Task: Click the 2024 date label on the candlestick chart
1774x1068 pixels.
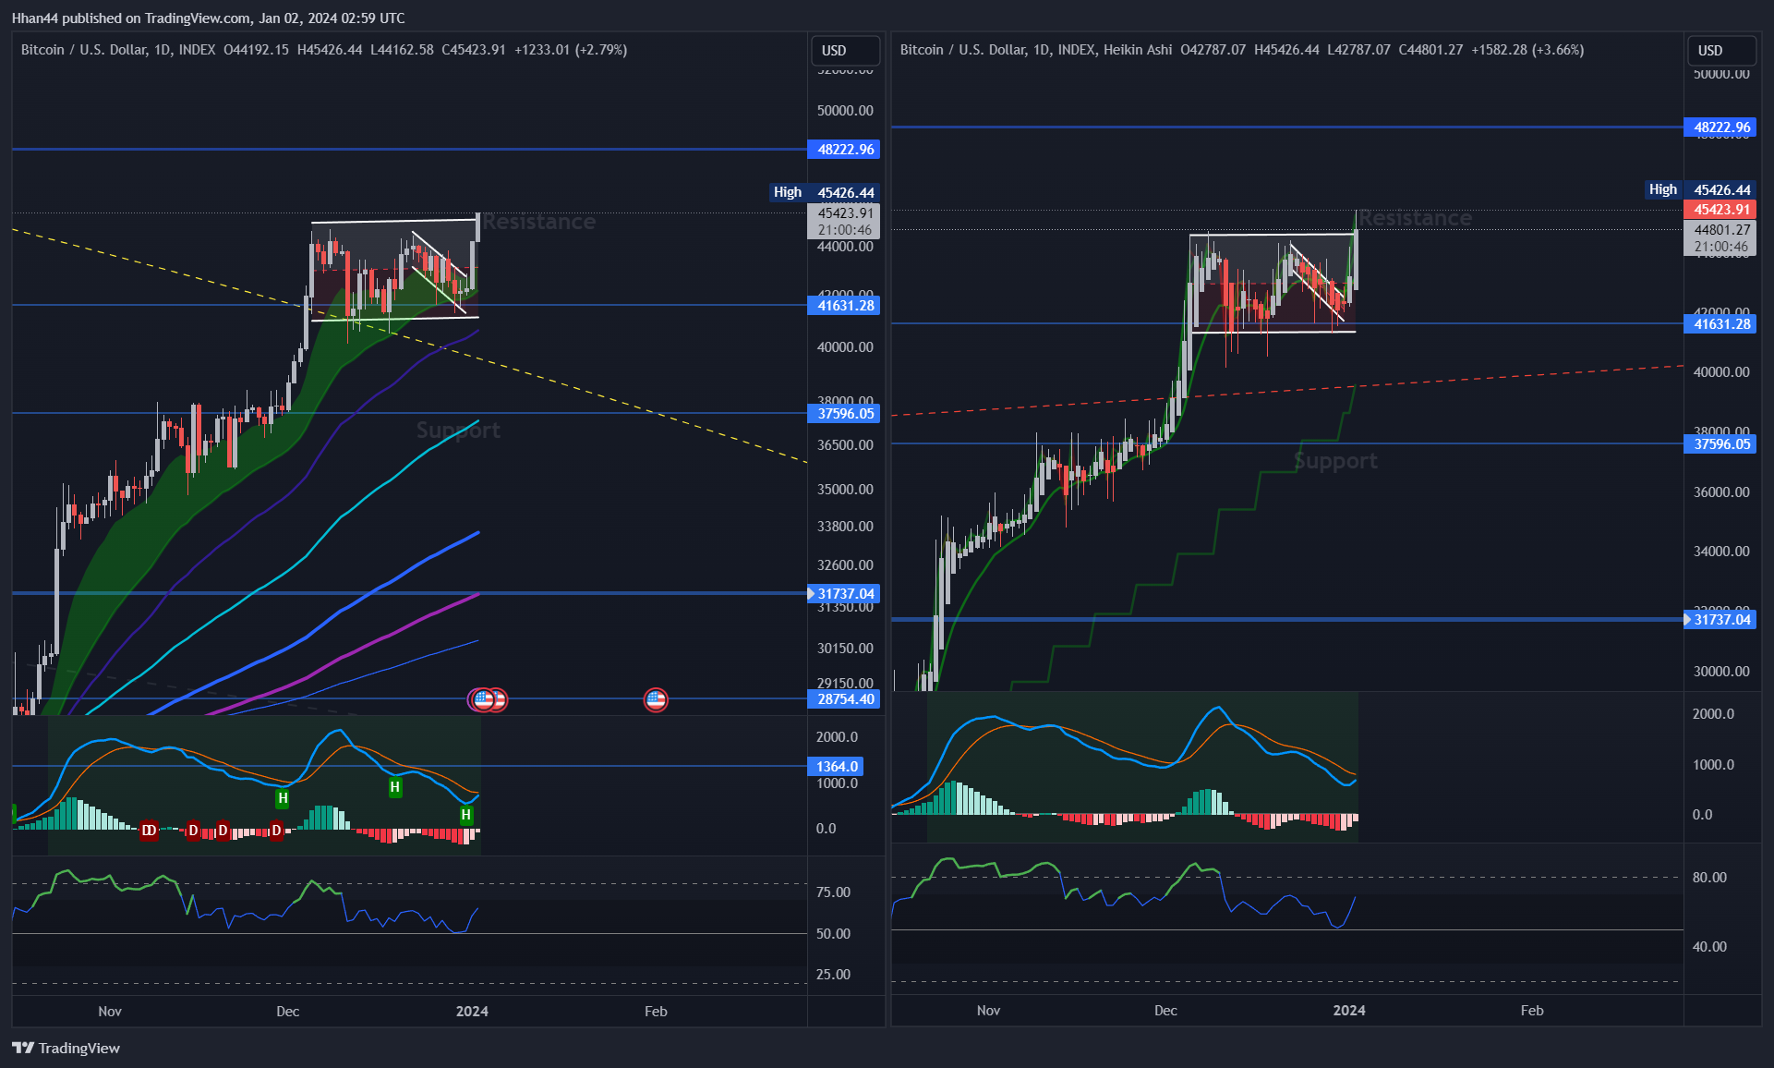Action: (x=472, y=1012)
